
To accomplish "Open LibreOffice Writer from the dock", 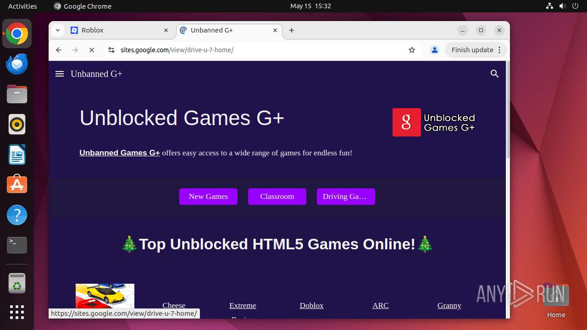I will (17, 154).
